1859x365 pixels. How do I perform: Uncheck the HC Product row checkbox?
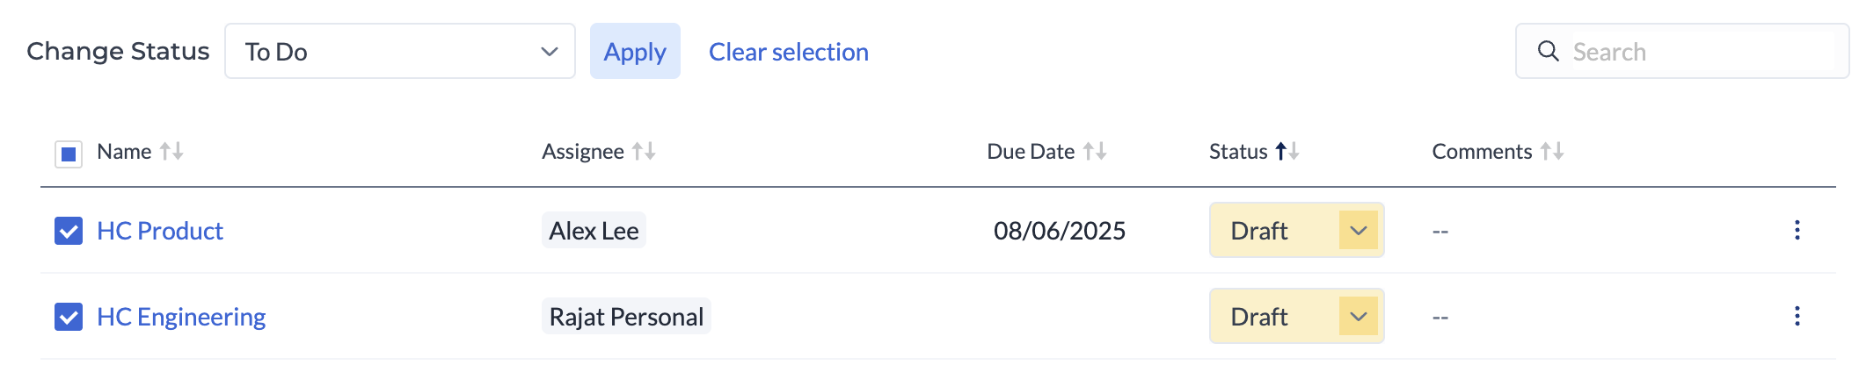[x=69, y=231]
